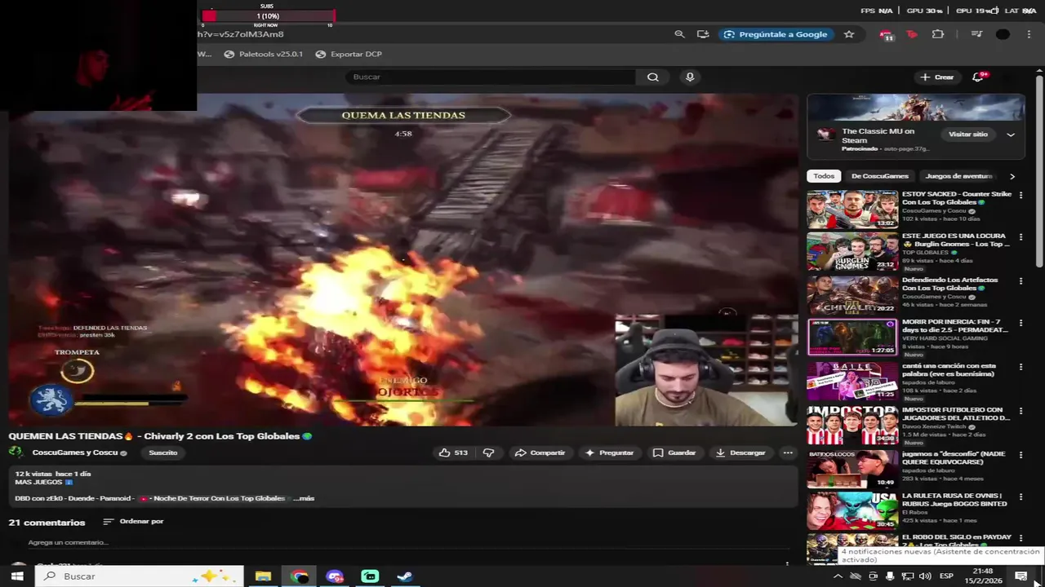Start voice search with the microphone icon

coord(690,77)
